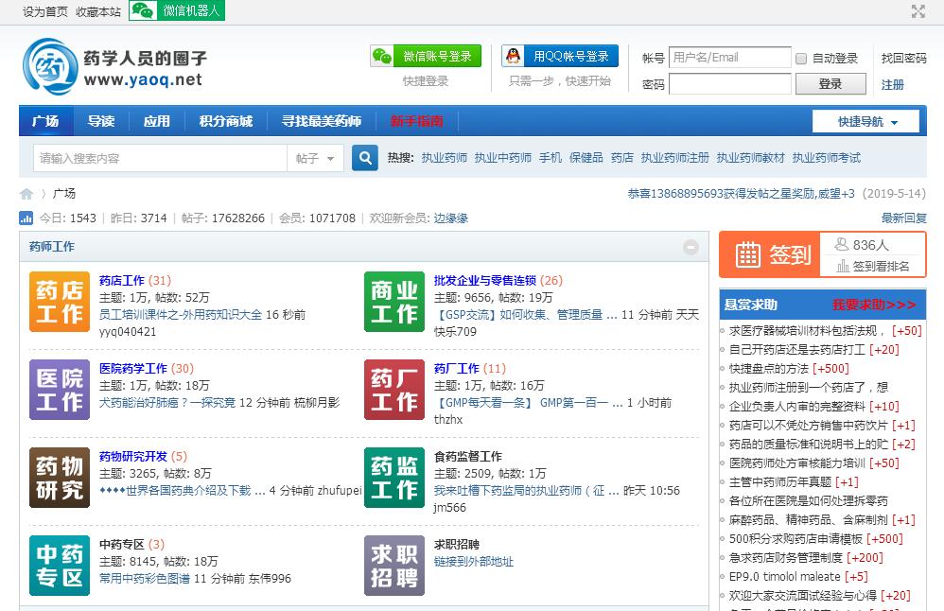Click the orange 签到 check-in button
This screenshot has width=944, height=611.
769,254
